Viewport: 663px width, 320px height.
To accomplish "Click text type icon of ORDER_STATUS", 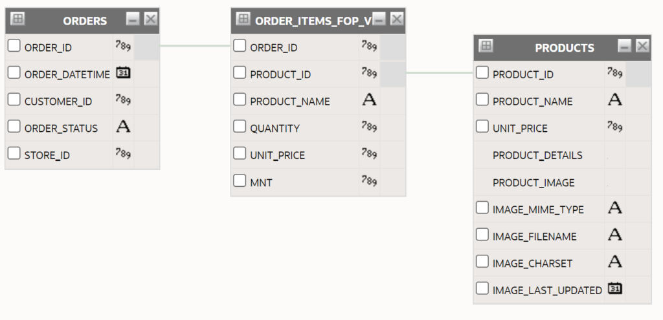I will (x=123, y=126).
